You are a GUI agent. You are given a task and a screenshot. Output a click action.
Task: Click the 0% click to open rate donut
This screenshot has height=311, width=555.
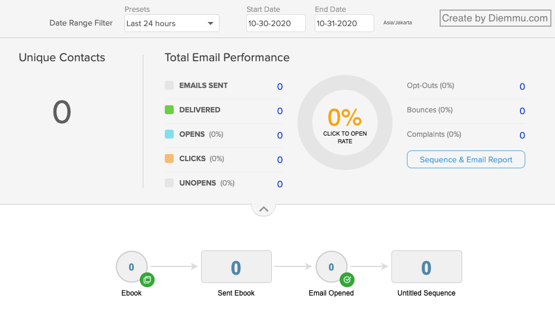point(345,122)
